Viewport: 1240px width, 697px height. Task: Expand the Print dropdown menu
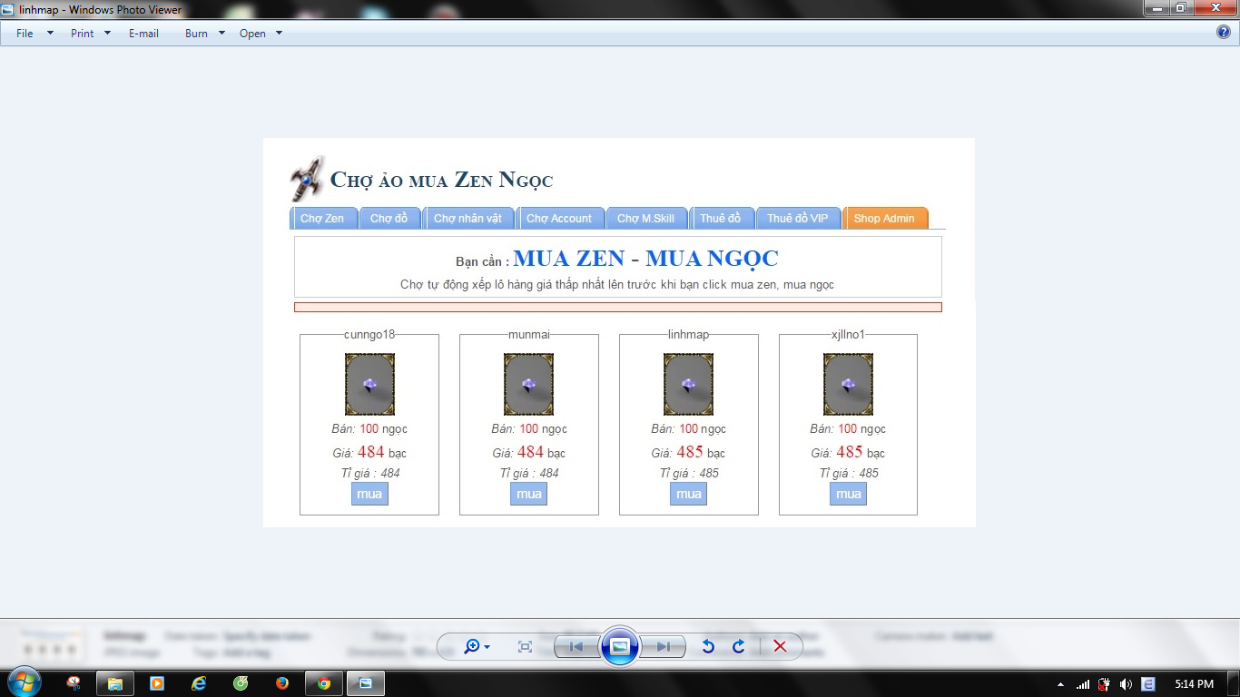point(91,34)
